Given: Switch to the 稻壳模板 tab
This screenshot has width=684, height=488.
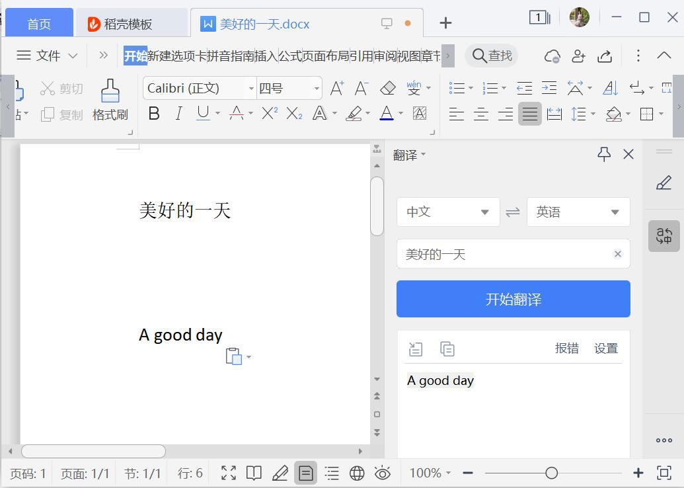Looking at the screenshot, I should pyautogui.click(x=132, y=24).
